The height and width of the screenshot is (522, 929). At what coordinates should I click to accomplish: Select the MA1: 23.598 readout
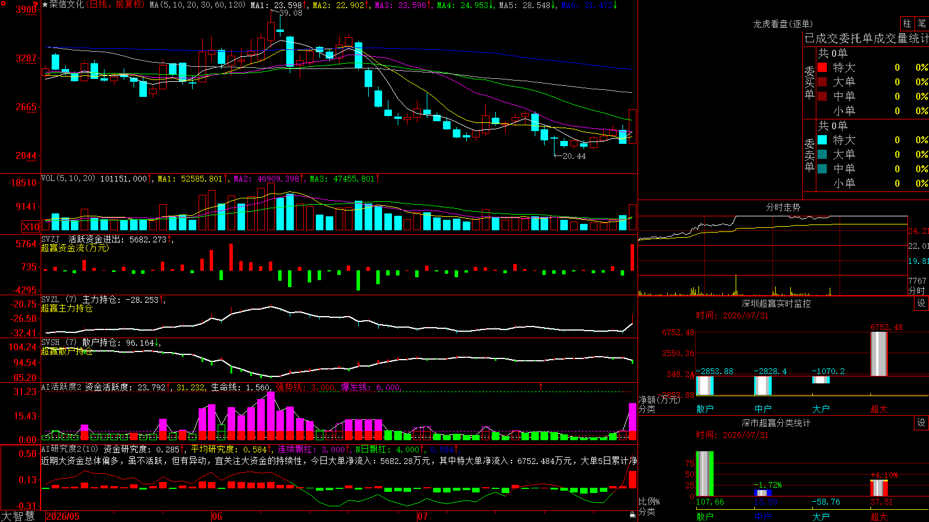pos(279,5)
